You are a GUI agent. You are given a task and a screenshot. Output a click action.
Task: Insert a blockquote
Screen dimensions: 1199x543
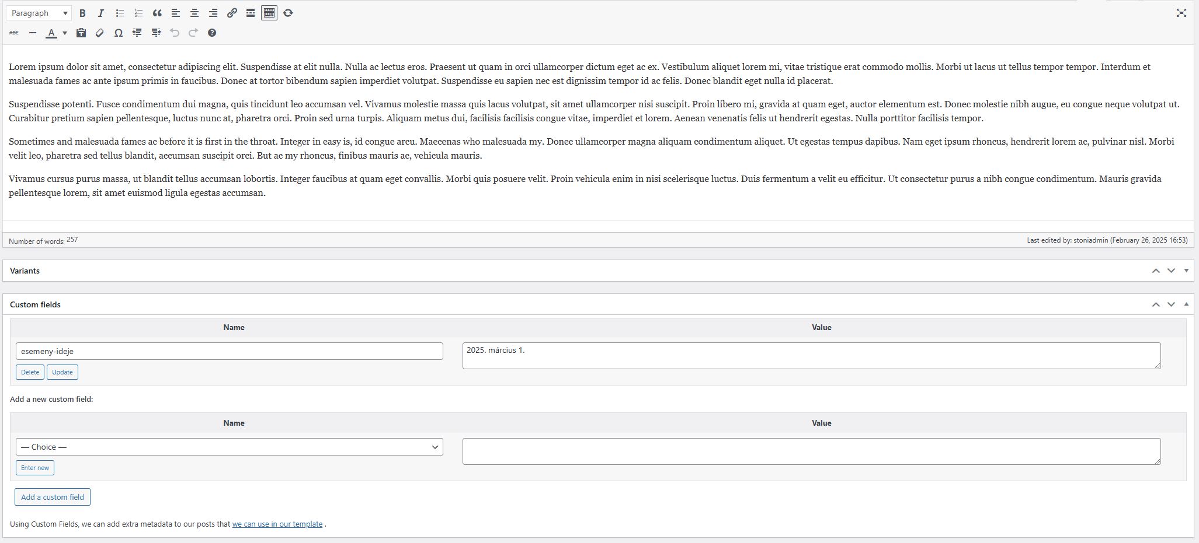pyautogui.click(x=157, y=13)
